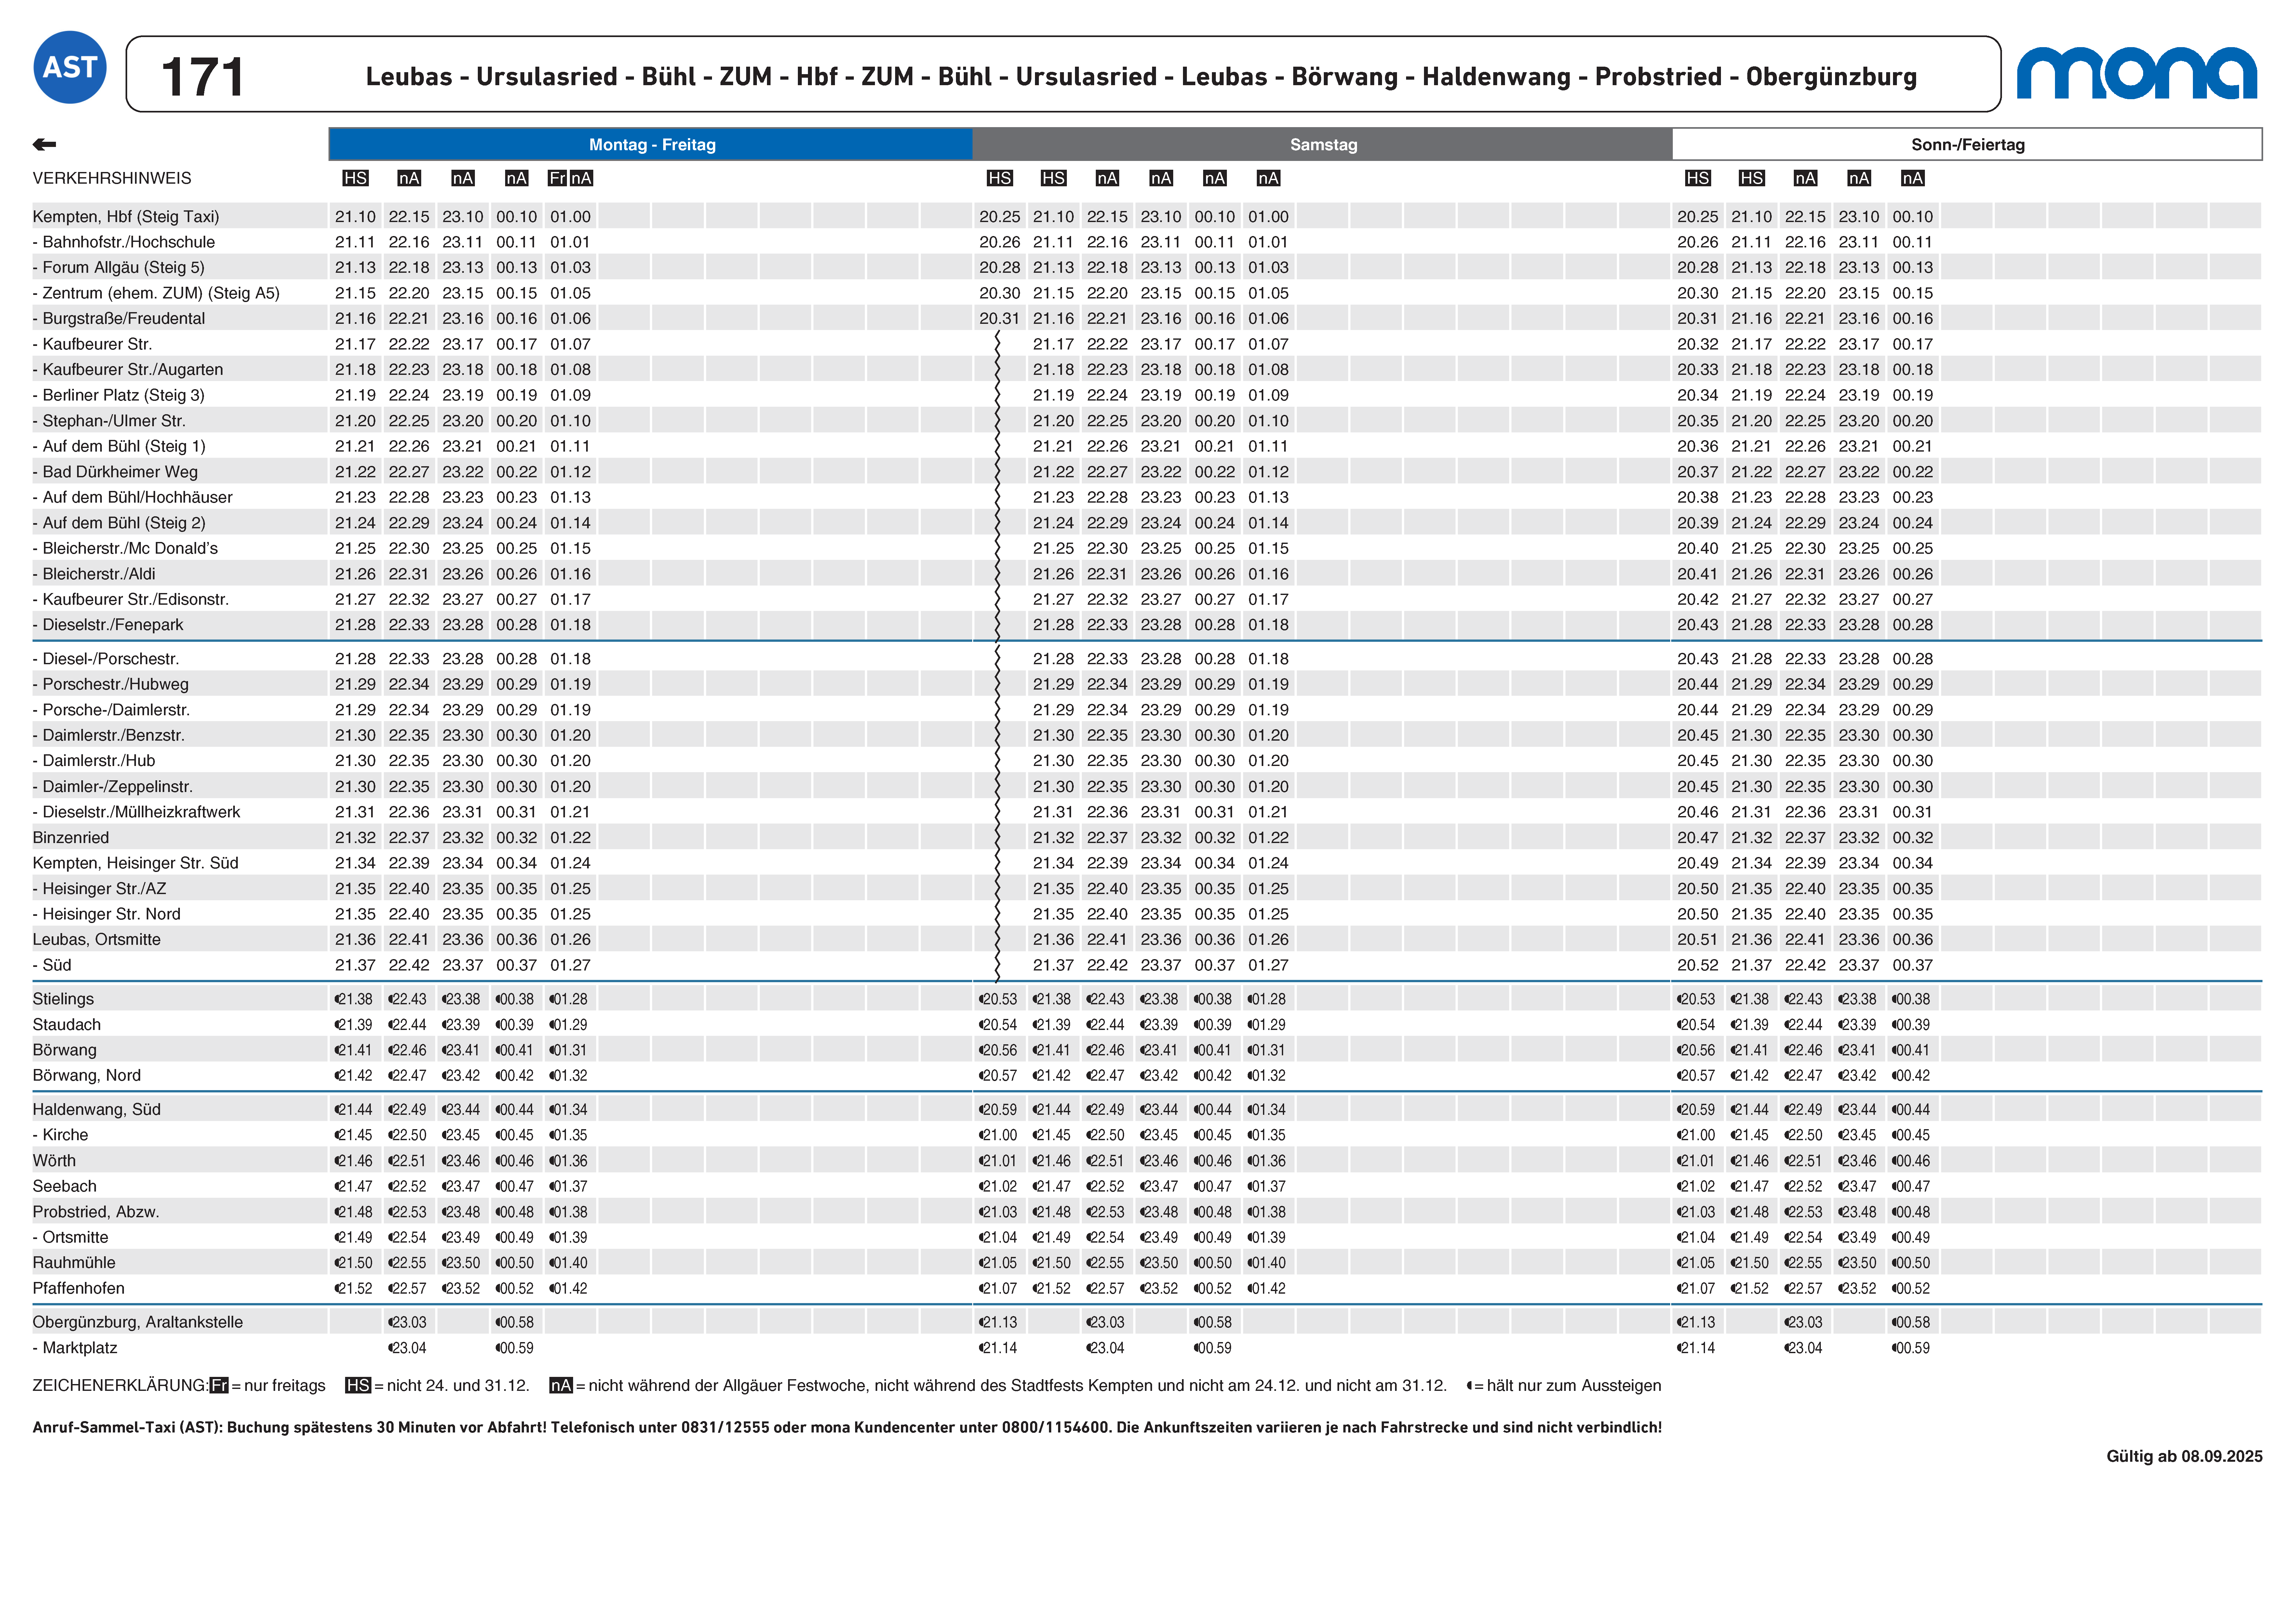
Task: Click the stop Haldenwang, Süd
Action: coord(97,1109)
